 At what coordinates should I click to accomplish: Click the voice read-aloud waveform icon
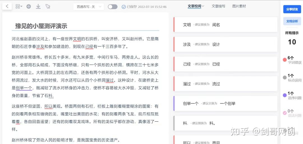pos(29,6)
